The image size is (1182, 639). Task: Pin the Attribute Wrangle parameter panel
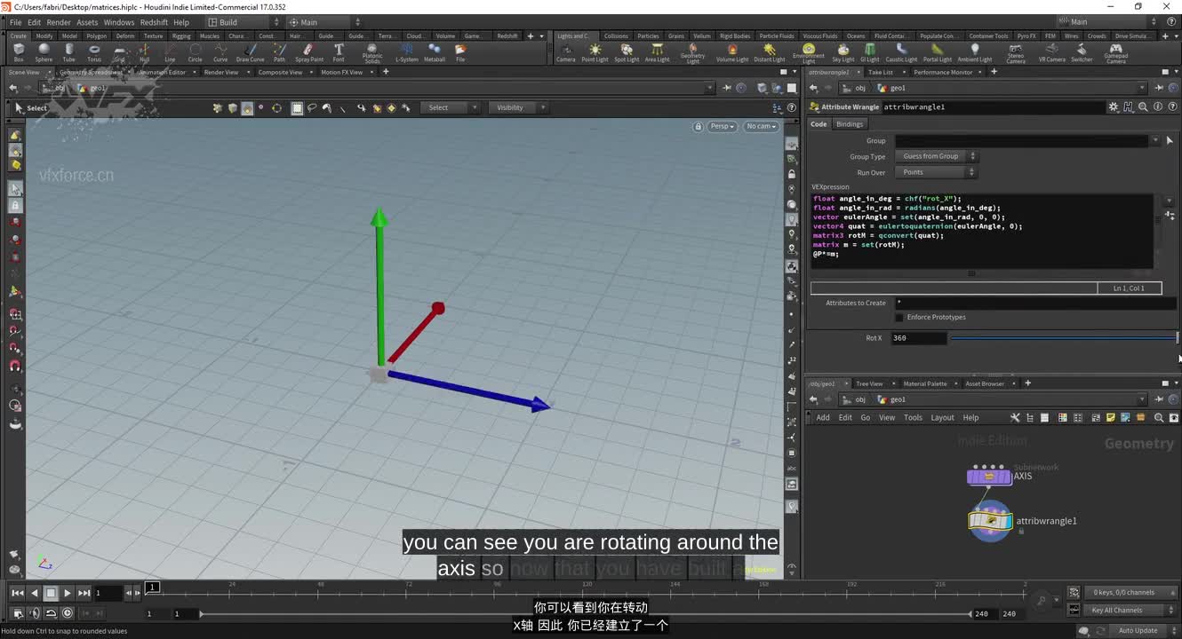[1159, 87]
